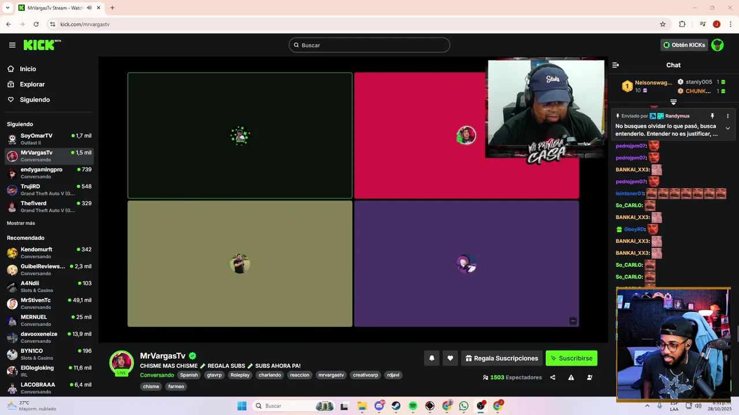Open Siguiendo in the sidebar

(49, 100)
